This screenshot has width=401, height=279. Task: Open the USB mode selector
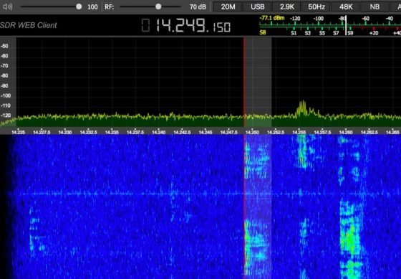pyautogui.click(x=258, y=6)
